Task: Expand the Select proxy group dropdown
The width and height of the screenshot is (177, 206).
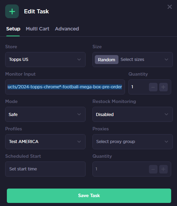Action: [132, 142]
